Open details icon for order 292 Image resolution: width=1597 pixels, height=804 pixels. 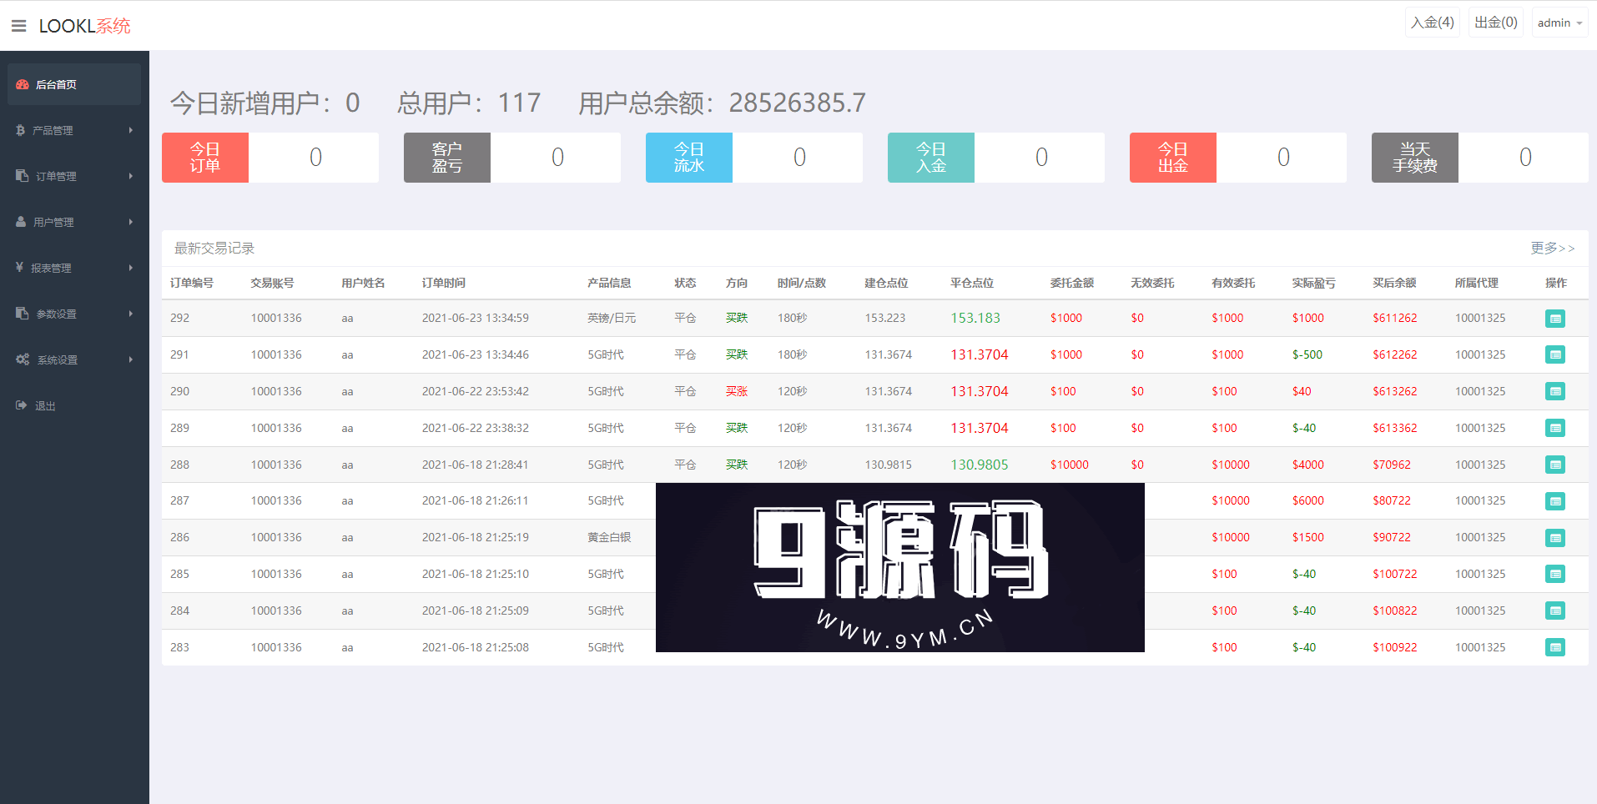(1554, 319)
